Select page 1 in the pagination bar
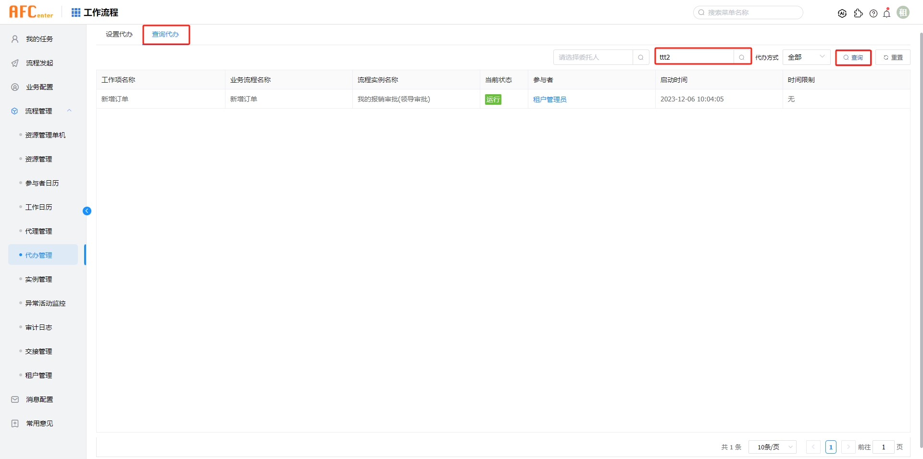 (831, 447)
